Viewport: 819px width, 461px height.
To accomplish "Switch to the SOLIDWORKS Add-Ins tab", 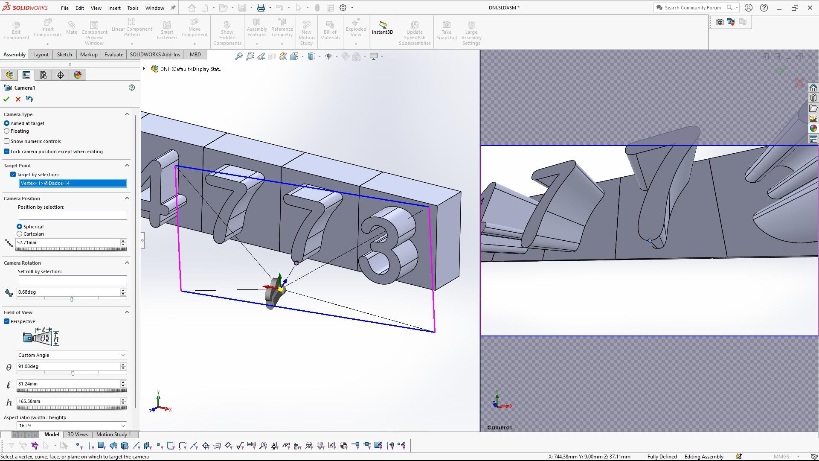I will click(155, 55).
